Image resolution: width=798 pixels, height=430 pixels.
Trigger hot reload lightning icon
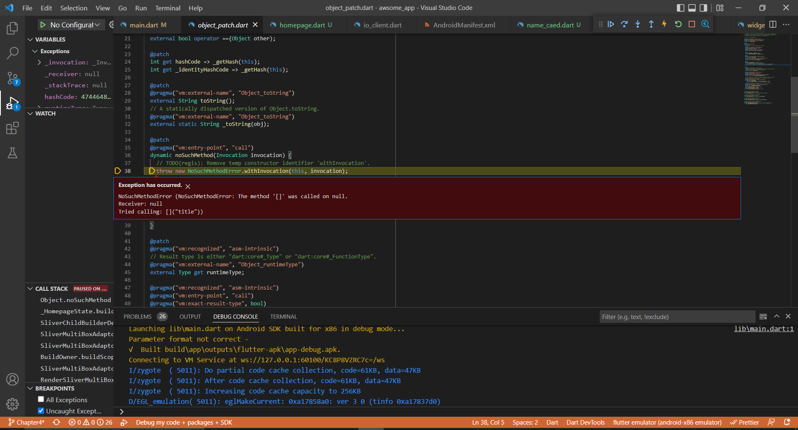(x=665, y=24)
